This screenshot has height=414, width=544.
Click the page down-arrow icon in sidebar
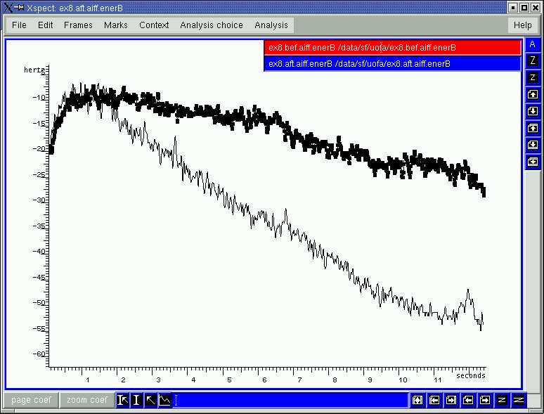[x=533, y=111]
